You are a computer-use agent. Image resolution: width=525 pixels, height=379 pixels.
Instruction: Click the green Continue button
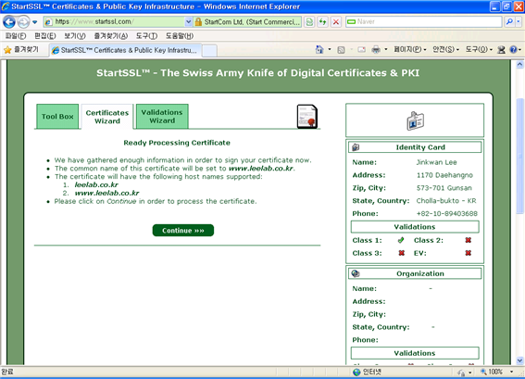tap(182, 231)
